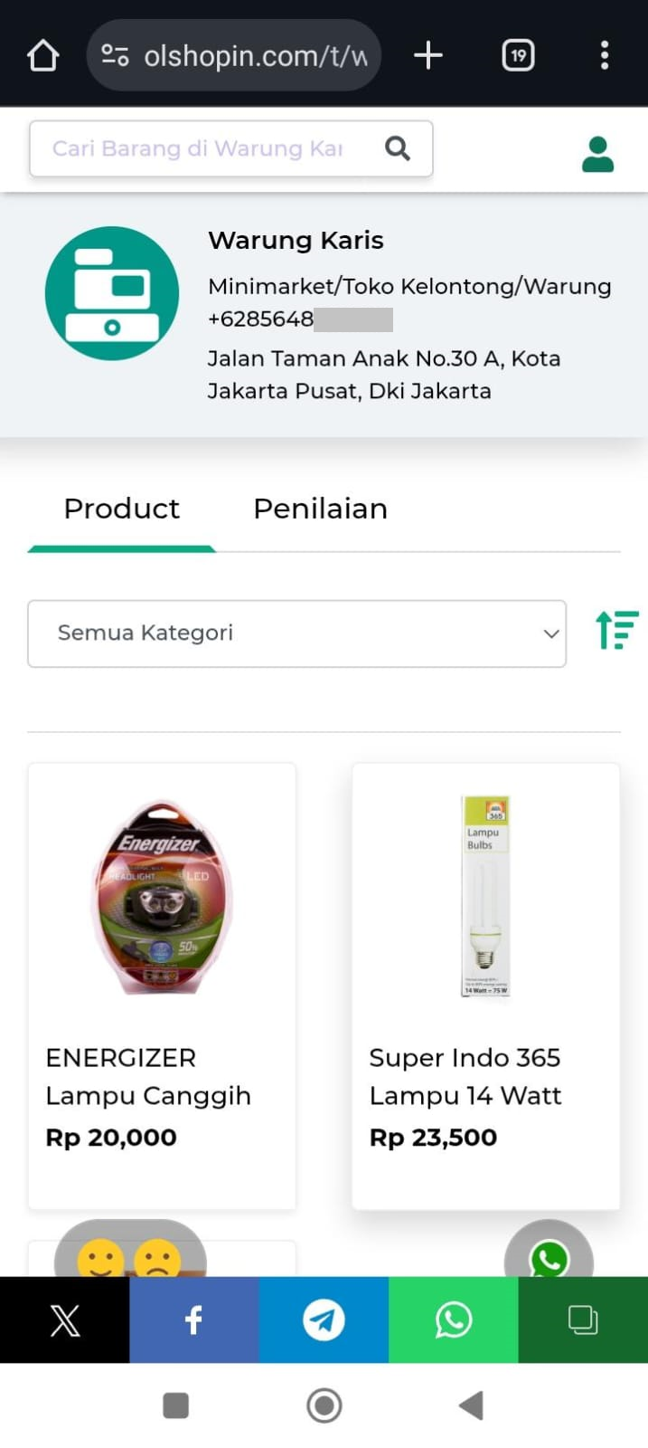648x1448 pixels.
Task: Copy the store link with the copy icon
Action: [583, 1320]
